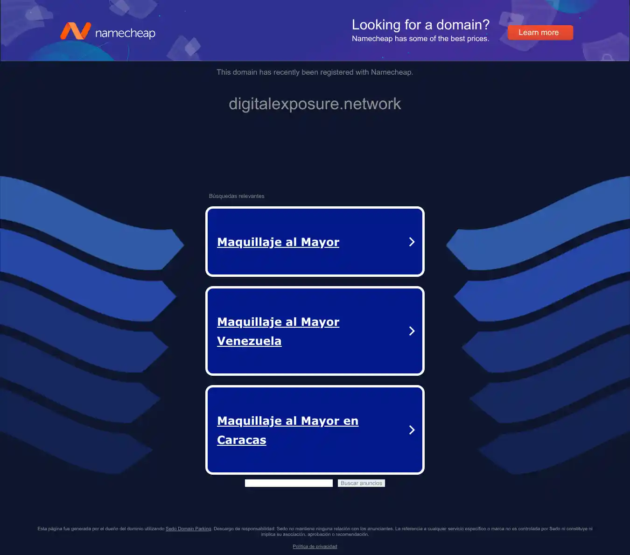Focus the white search input field

click(x=289, y=483)
